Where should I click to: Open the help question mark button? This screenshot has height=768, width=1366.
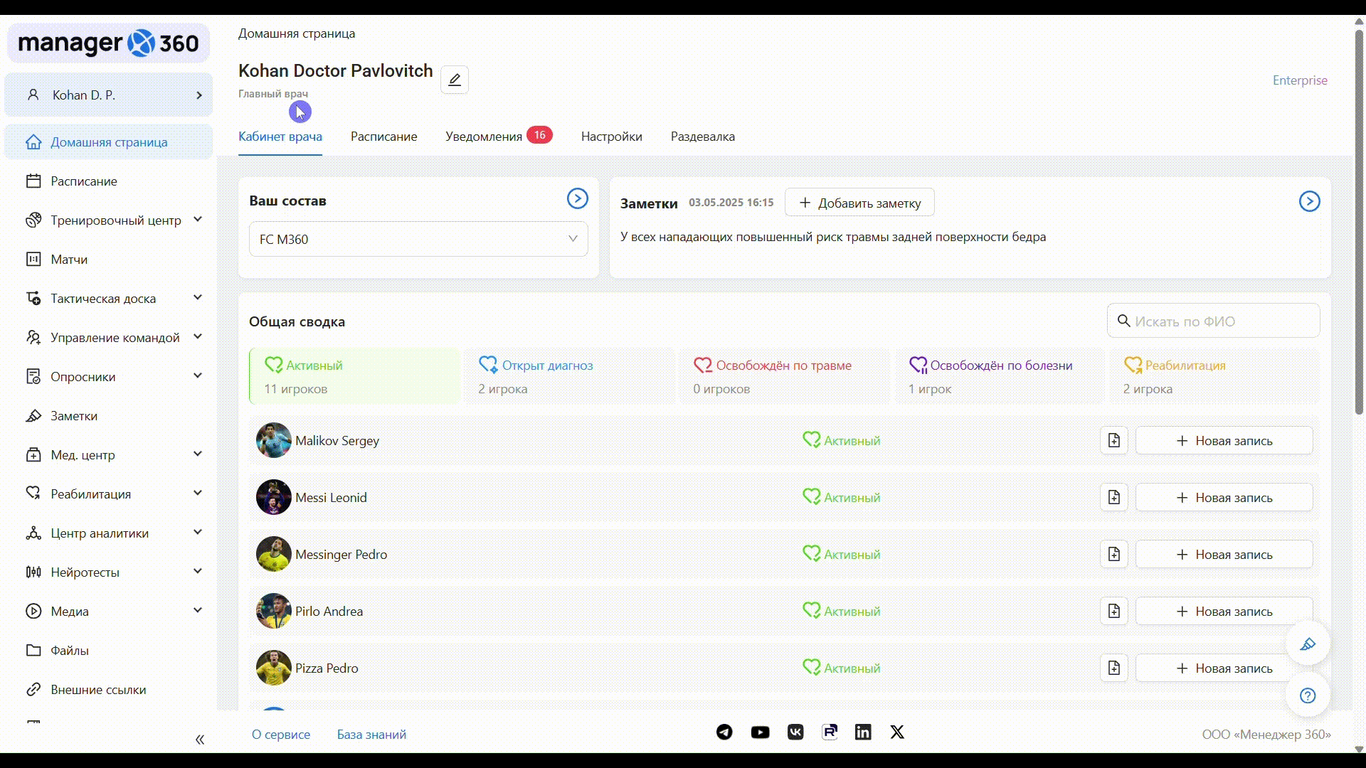(1308, 695)
